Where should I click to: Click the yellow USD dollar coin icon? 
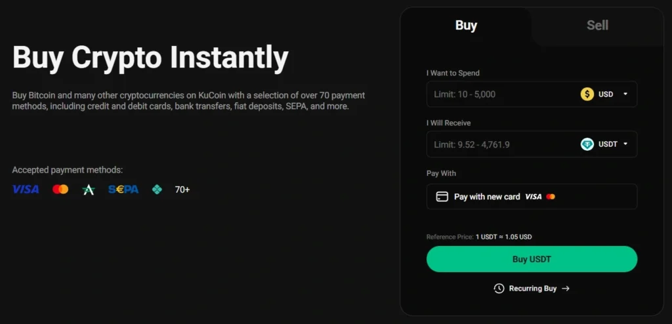(587, 94)
